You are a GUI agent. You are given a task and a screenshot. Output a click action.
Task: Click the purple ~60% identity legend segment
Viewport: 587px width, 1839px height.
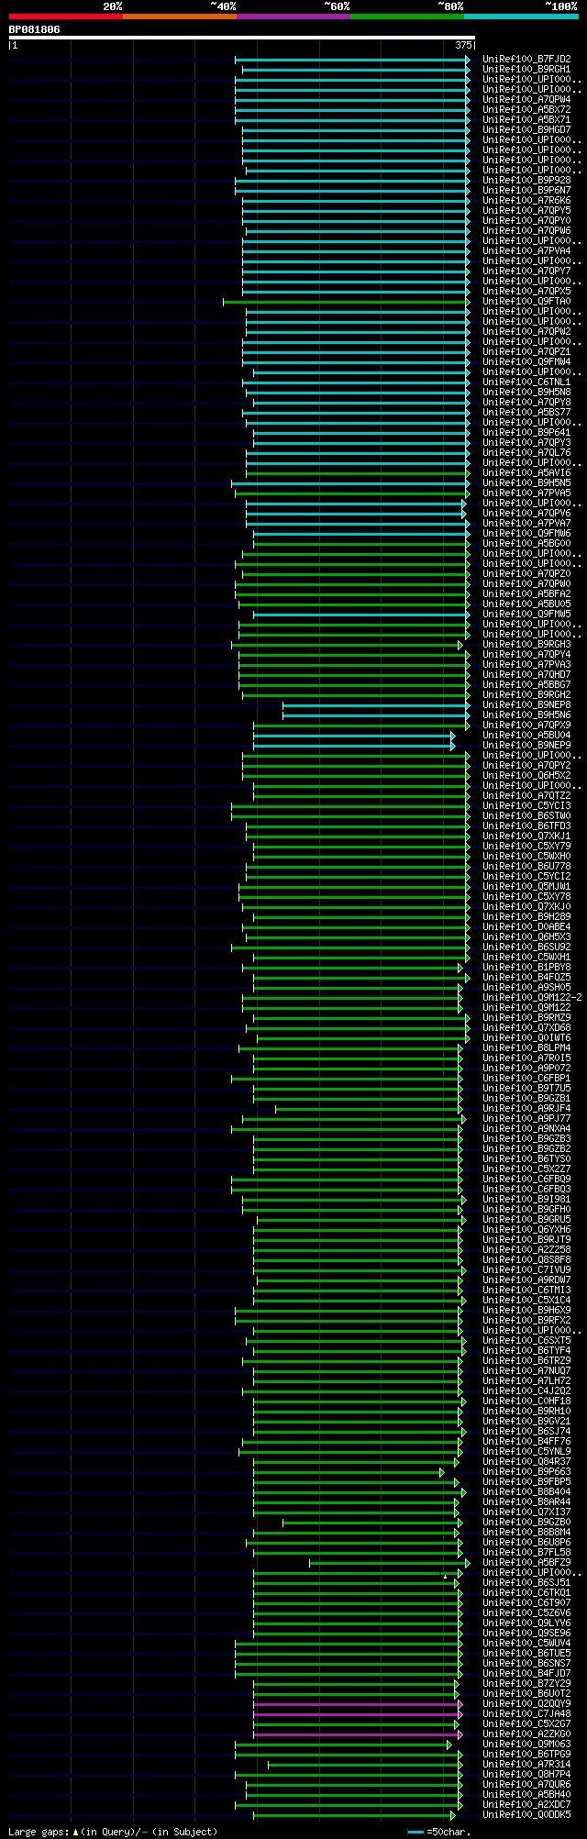(293, 17)
